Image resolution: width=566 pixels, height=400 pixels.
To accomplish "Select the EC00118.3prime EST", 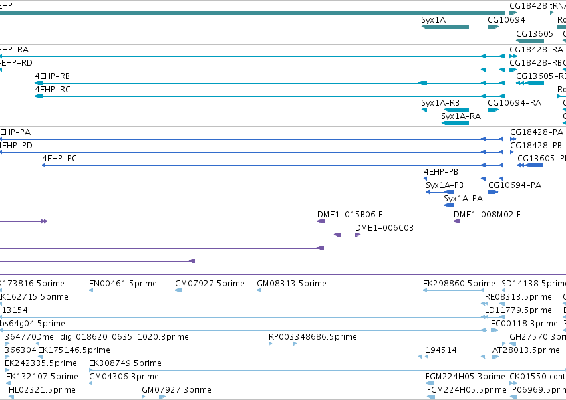I will tap(495, 331).
